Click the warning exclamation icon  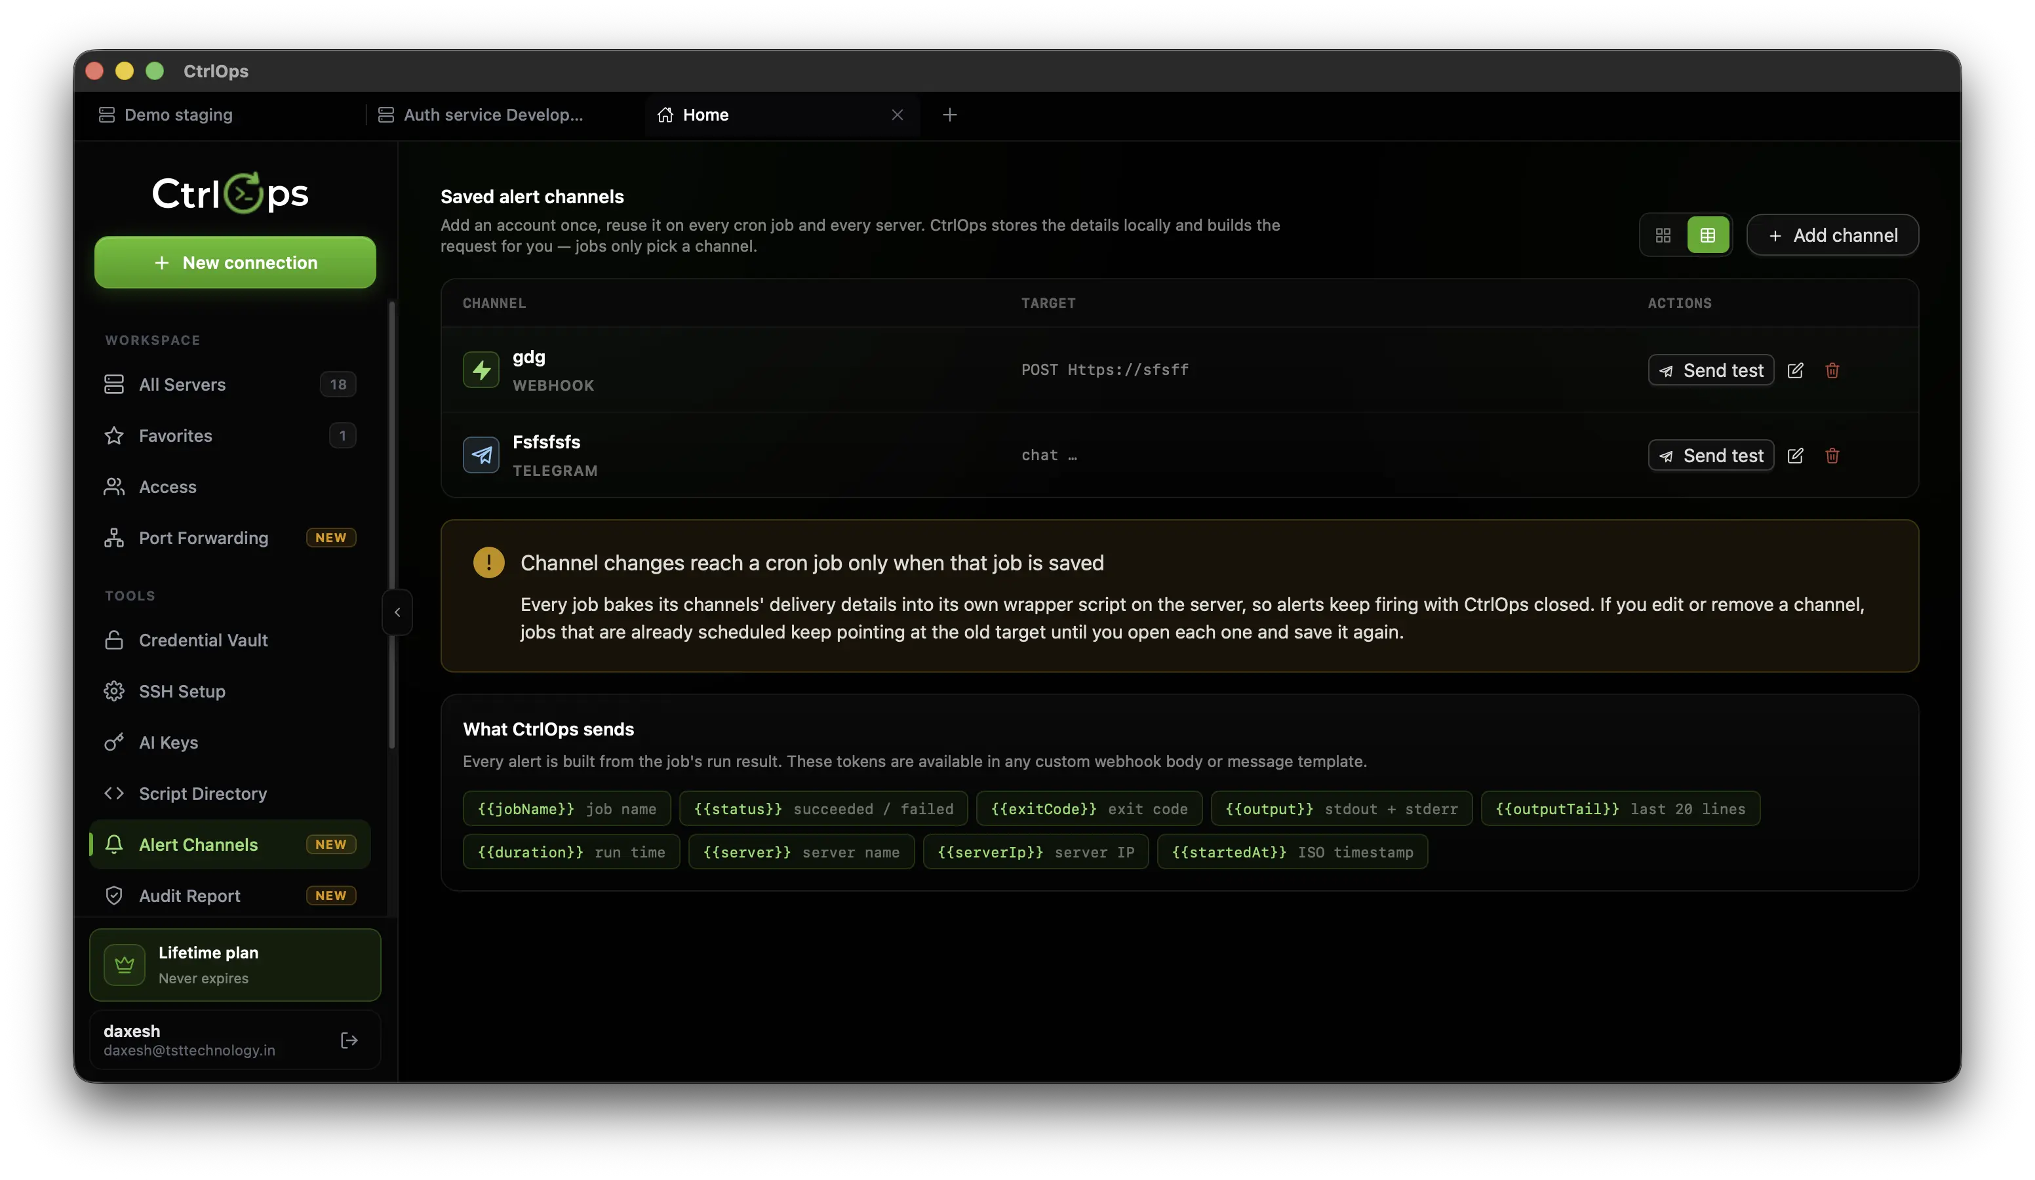coord(488,562)
